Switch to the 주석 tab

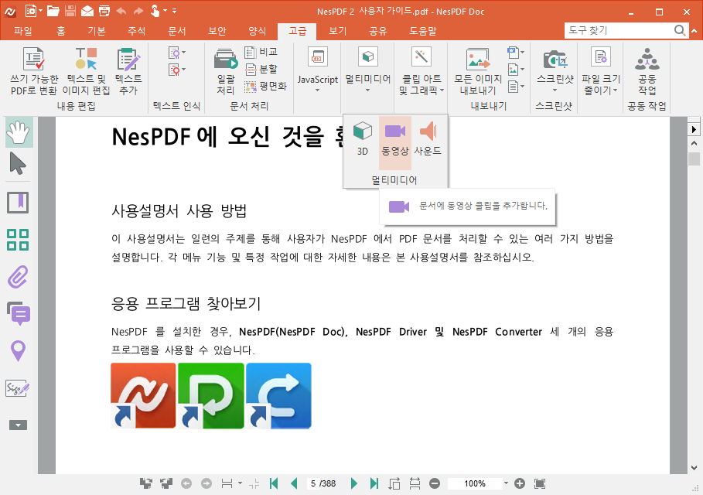(136, 31)
